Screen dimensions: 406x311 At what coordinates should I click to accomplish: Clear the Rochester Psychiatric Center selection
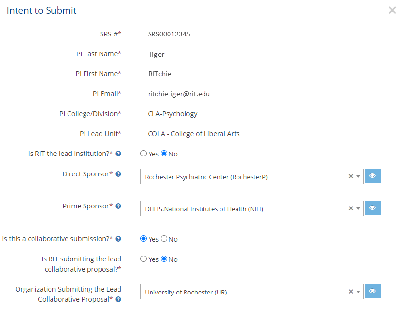pyautogui.click(x=351, y=176)
